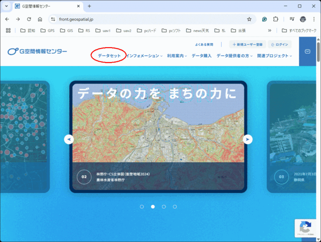This screenshot has width=321, height=242.
Task: Open the データセット menu item
Action: (109, 56)
